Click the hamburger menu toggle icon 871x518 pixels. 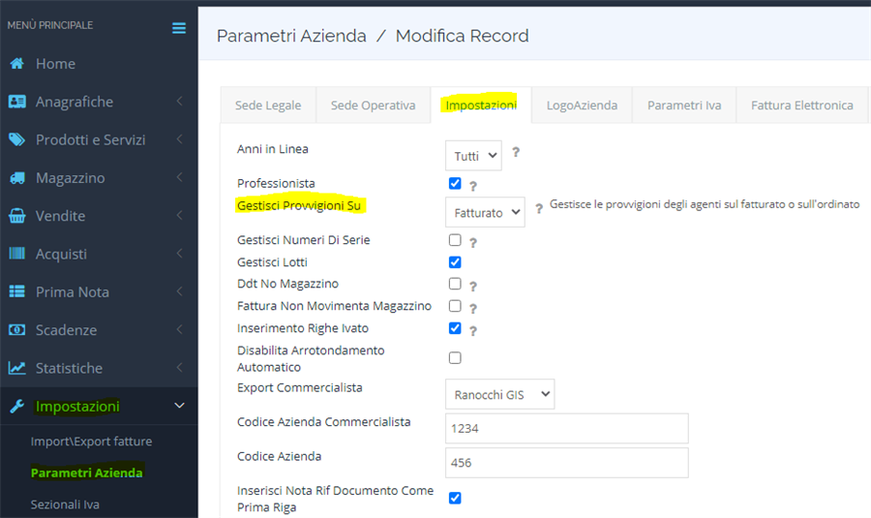pos(179,28)
